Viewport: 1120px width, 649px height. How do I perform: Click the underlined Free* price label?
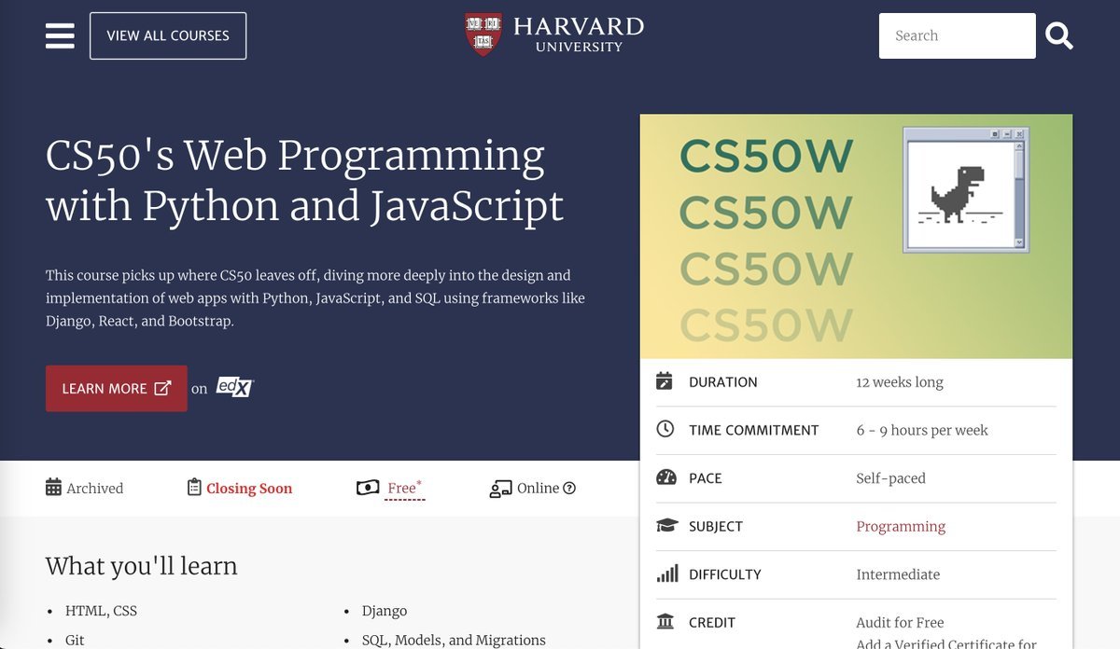(x=405, y=488)
